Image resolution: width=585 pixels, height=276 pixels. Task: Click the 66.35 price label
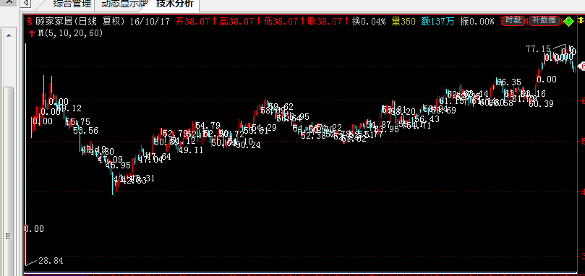509,82
